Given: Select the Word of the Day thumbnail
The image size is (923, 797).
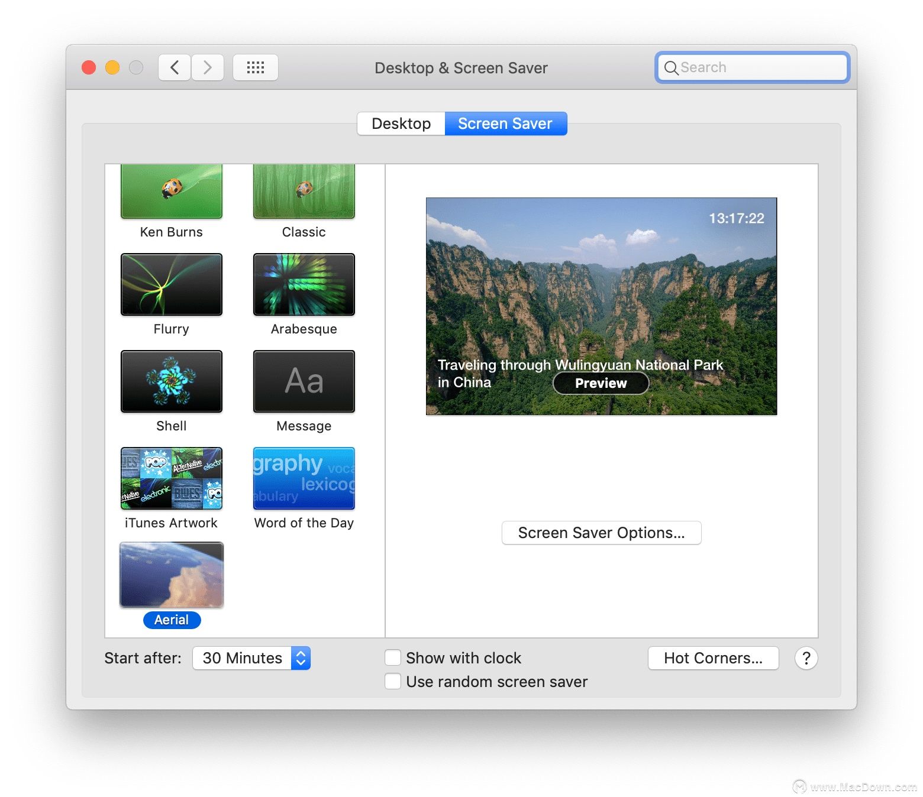Looking at the screenshot, I should [304, 478].
